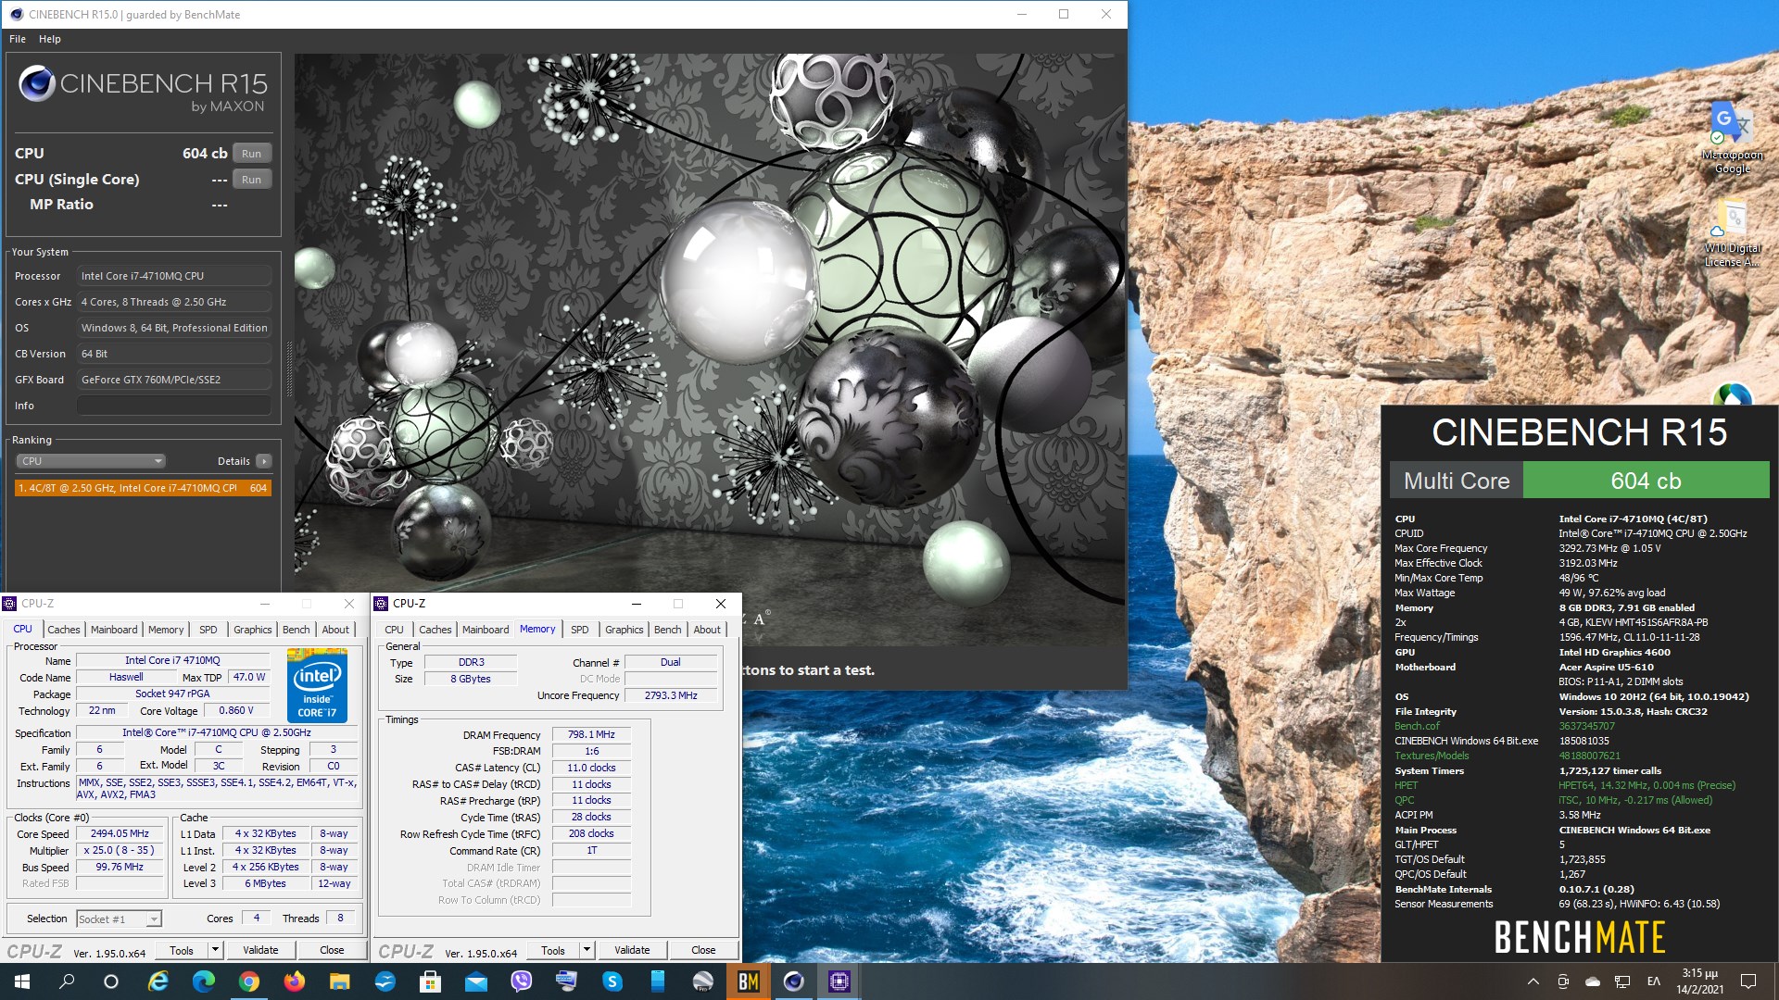Screen dimensions: 1779x1000
Task: Open Bench tab in left CPU-Z window
Action: tap(296, 630)
